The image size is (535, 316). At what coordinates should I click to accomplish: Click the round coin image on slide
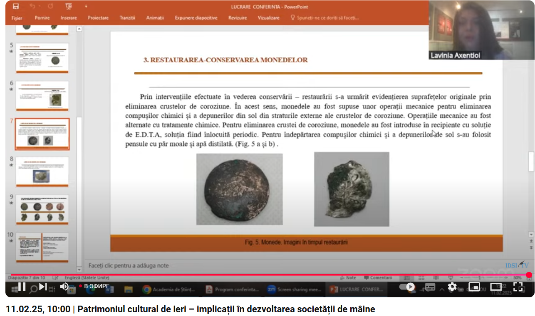[239, 189]
